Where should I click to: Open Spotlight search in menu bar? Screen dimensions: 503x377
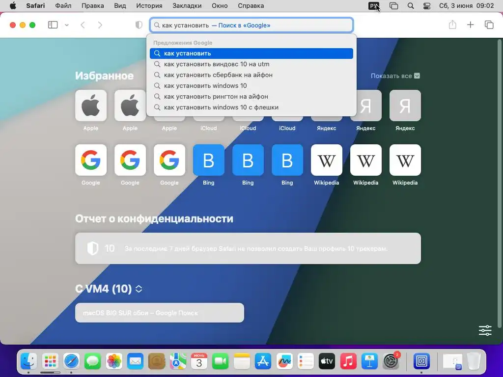click(411, 6)
